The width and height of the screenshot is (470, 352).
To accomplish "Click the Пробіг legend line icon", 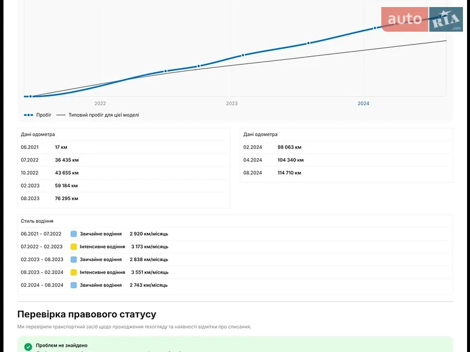I will click(x=28, y=115).
